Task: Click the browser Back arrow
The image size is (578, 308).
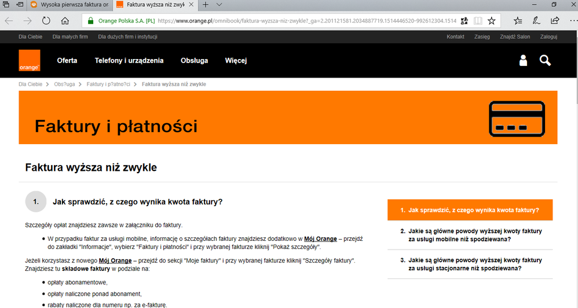Action: (9, 21)
